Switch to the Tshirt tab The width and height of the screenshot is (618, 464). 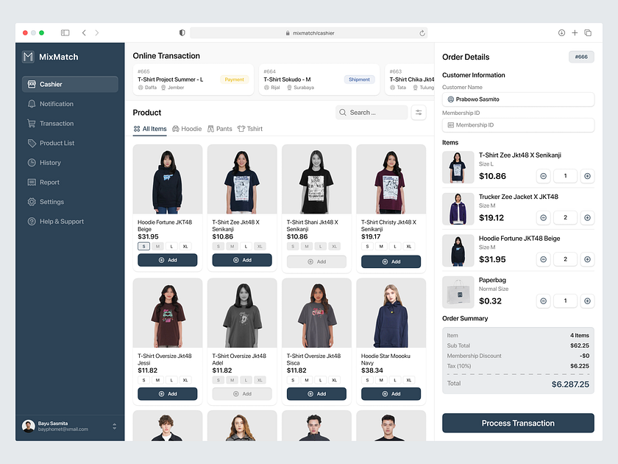click(250, 129)
